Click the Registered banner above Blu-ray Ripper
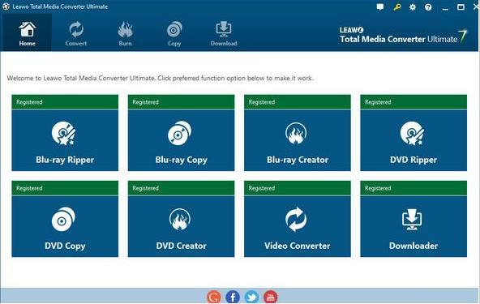 (x=65, y=102)
